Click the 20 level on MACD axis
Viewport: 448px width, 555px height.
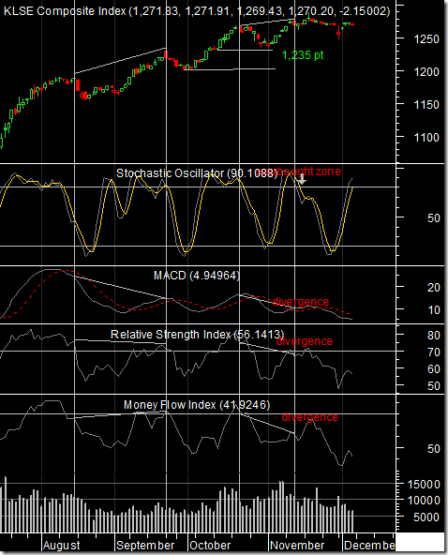(434, 288)
